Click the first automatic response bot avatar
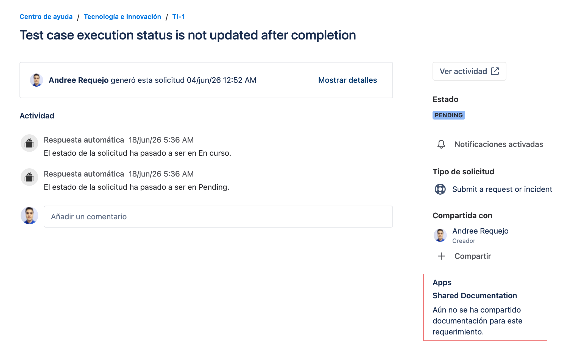The height and width of the screenshot is (352, 580). pyautogui.click(x=29, y=143)
